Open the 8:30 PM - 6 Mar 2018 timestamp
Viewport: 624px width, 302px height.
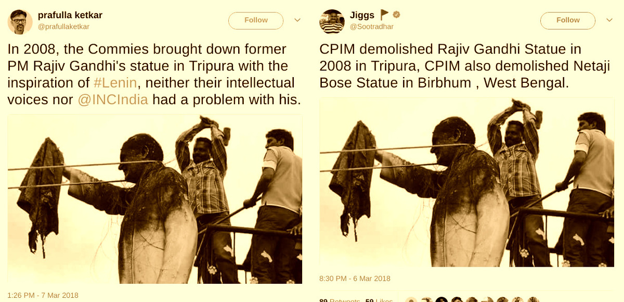click(355, 279)
